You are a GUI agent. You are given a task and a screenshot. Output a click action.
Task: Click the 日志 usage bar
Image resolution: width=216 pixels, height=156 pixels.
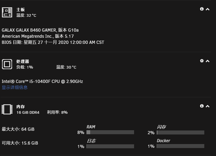pyautogui.click(x=110, y=146)
